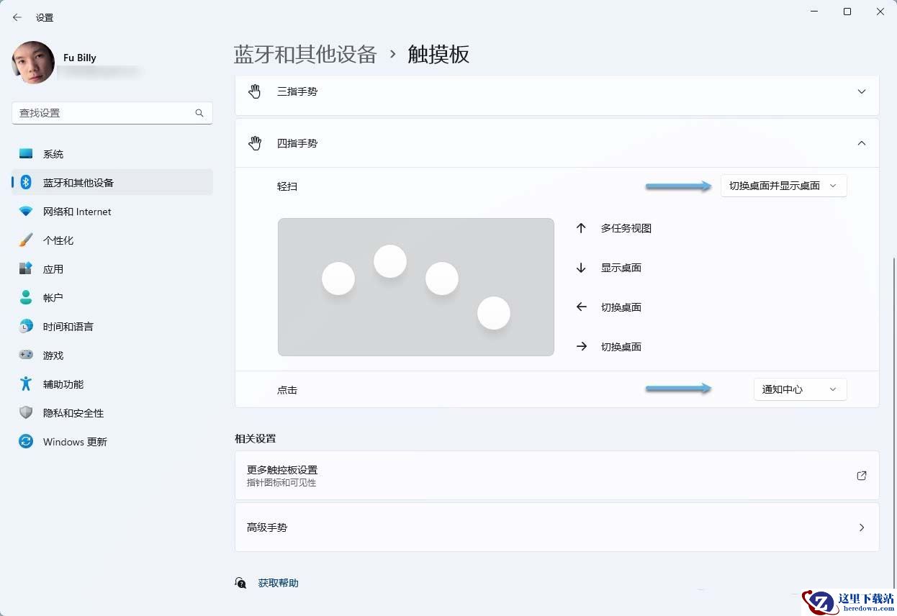This screenshot has width=897, height=616.
Task: Open 隐私和安全性 settings page
Action: [112, 413]
